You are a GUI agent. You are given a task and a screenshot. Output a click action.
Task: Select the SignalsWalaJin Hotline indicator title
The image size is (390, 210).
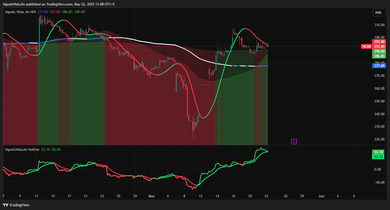22,149
